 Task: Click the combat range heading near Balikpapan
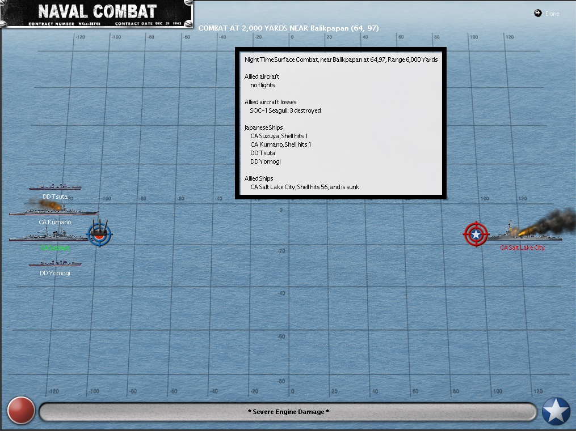[x=288, y=28]
